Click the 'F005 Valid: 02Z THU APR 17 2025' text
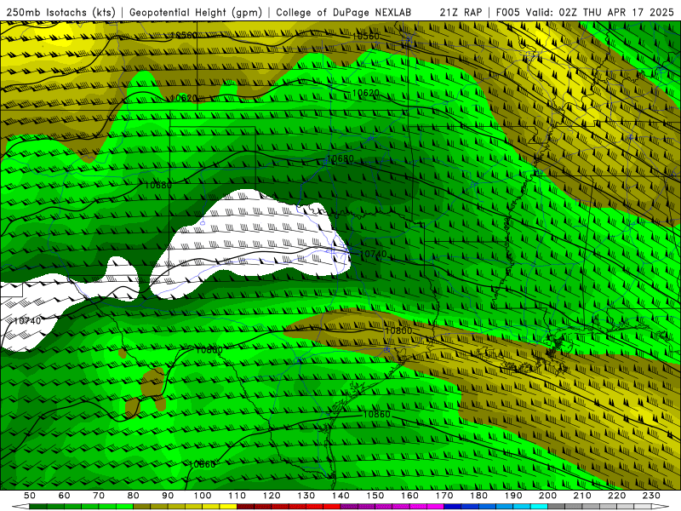Viewport: 681px width, 511px height. (585, 12)
